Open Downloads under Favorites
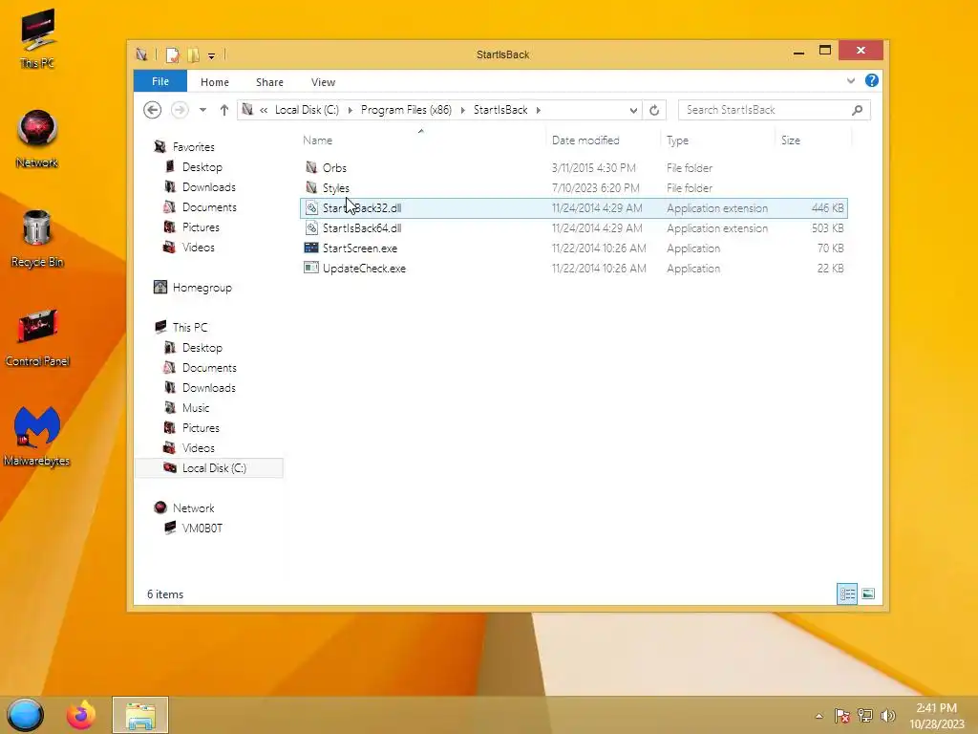Viewport: 978px width, 734px height. (x=209, y=187)
